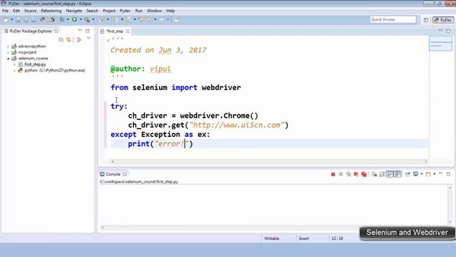Click the green Run button
The height and width of the screenshot is (257, 456).
click(x=74, y=19)
